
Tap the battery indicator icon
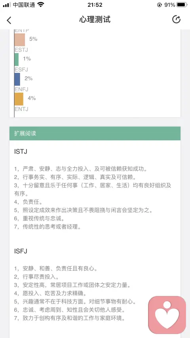182,5
